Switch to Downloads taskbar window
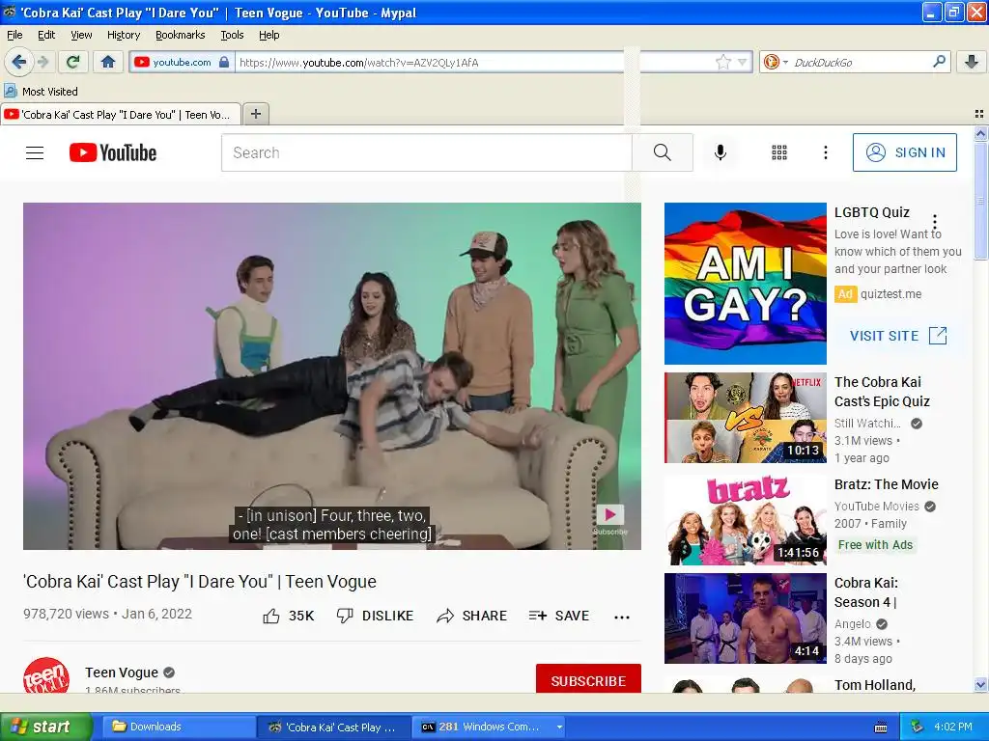Viewport: 989px width, 741px height. pos(179,727)
